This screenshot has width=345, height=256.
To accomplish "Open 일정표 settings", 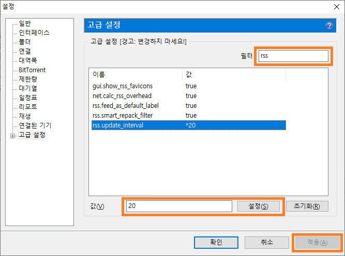I will (28, 98).
